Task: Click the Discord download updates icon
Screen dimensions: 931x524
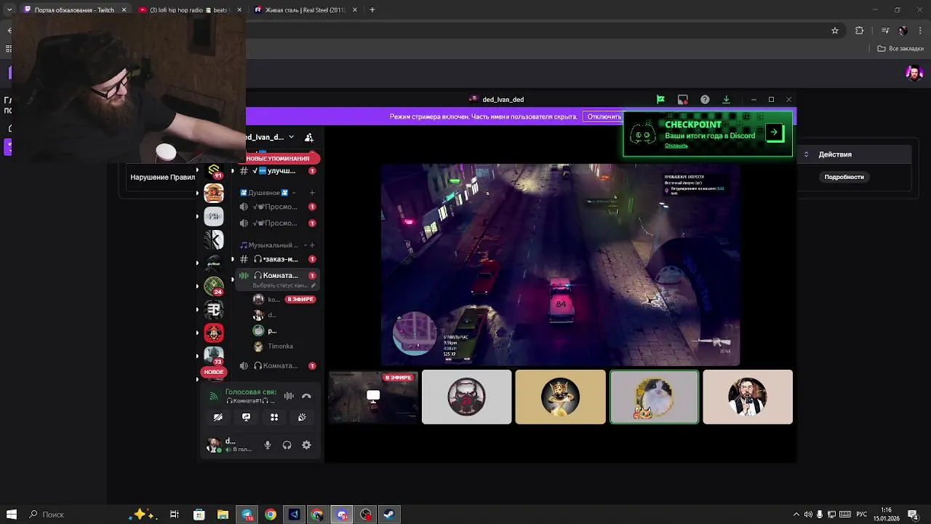Action: tap(726, 100)
